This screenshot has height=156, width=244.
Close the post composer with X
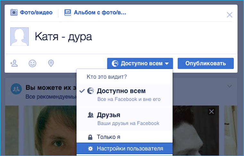pyautogui.click(x=230, y=15)
